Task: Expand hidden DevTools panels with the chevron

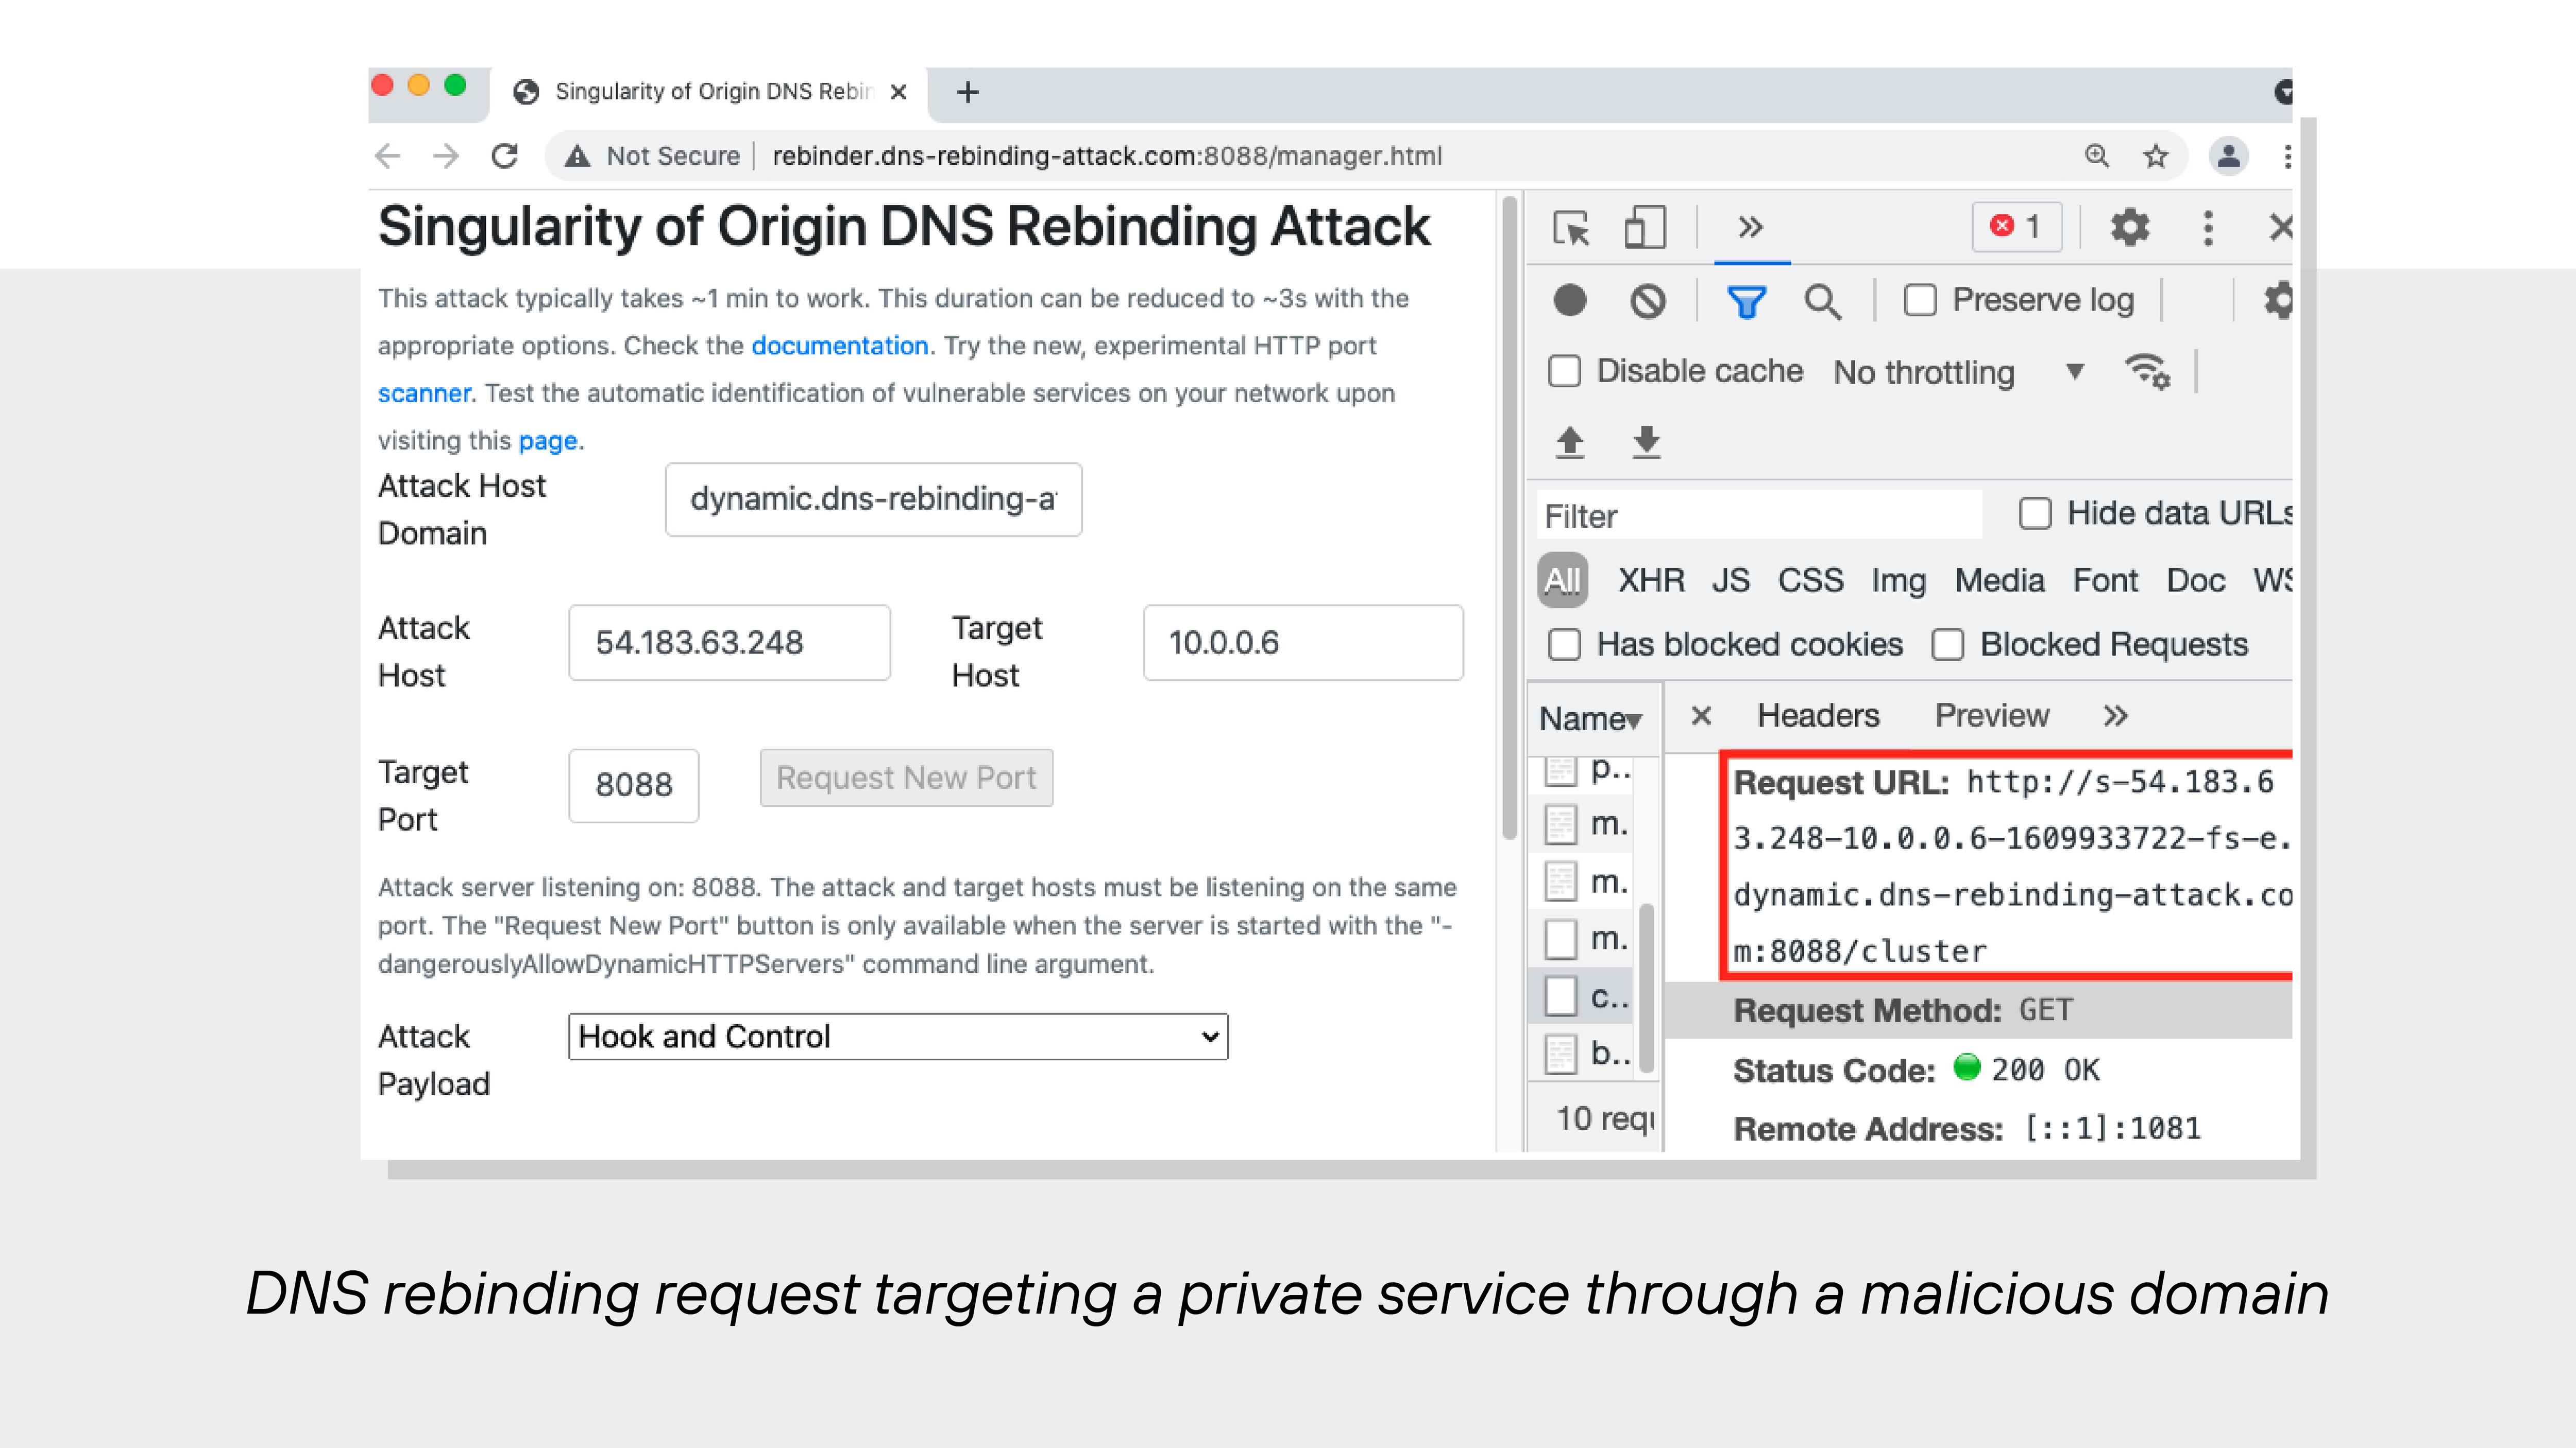Action: tap(1751, 228)
